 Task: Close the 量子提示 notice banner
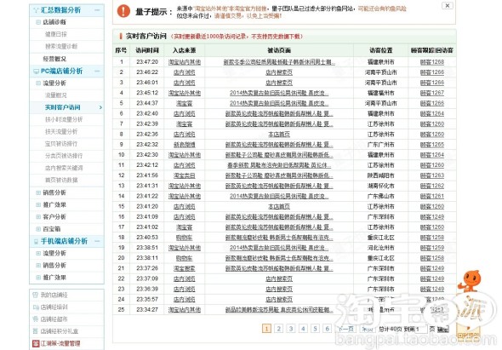pyautogui.click(x=448, y=6)
